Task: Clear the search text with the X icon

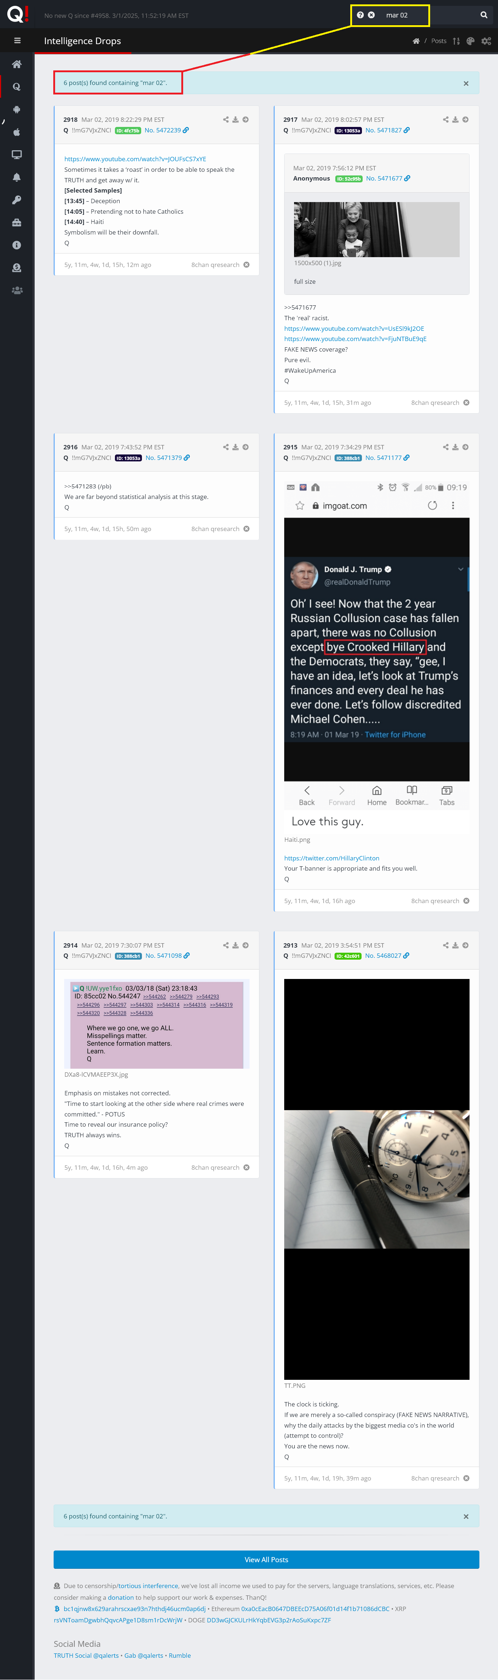Action: click(x=371, y=15)
